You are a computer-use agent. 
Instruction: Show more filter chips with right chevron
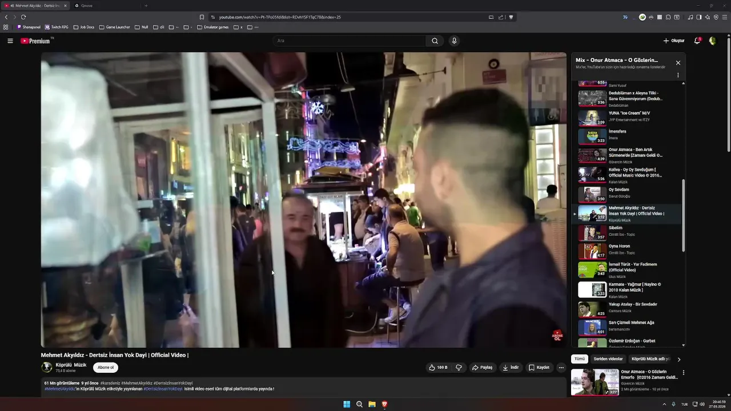click(x=678, y=359)
